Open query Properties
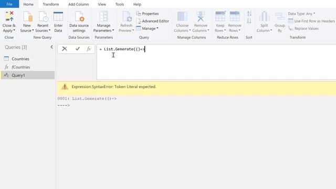Viewport: 336px width, 189px height. pos(147,14)
